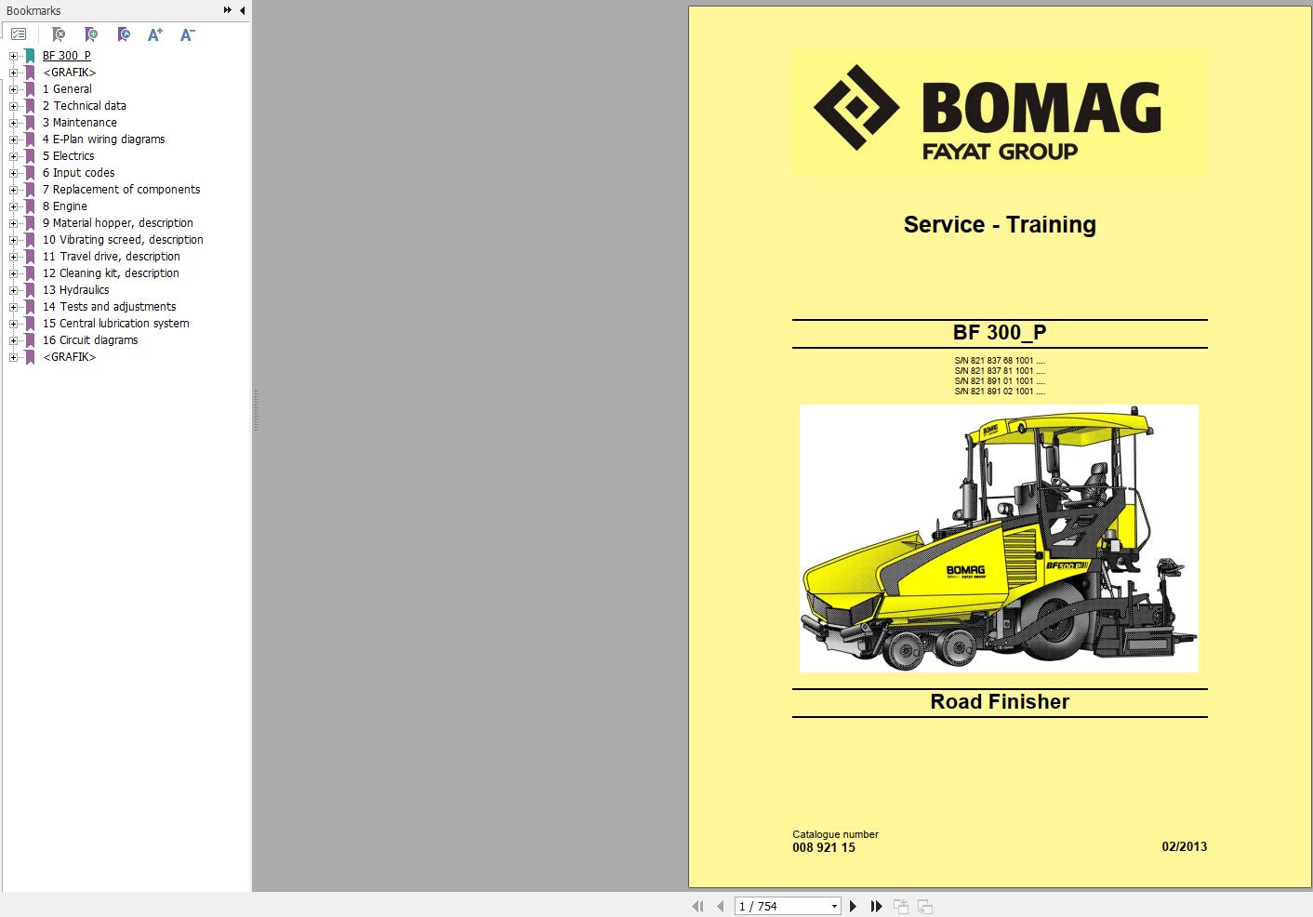This screenshot has height=917, width=1313.
Task: Expand panel options with double-arrow toggle
Action: pyautogui.click(x=226, y=9)
